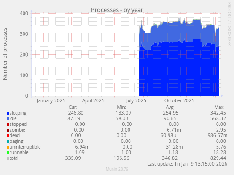
Task: Click the 'Number of processes' axis label
Action: (x=5, y=54)
